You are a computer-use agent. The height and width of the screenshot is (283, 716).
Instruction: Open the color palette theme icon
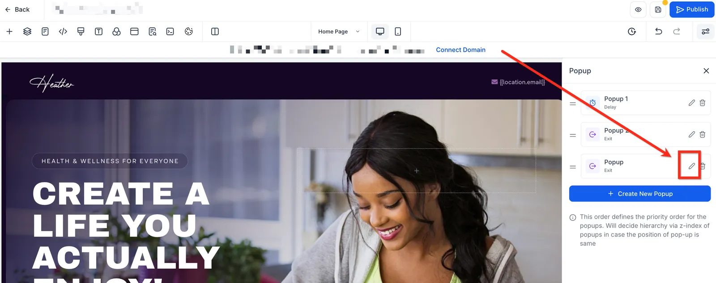[x=189, y=31]
